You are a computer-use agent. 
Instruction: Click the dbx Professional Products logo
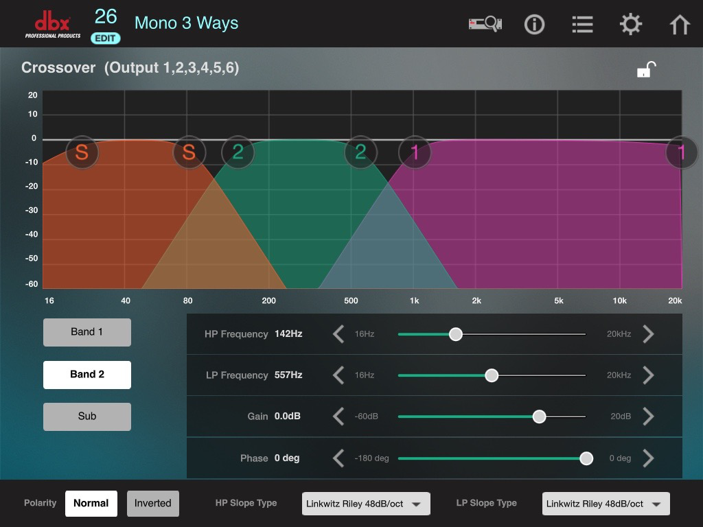(52, 26)
